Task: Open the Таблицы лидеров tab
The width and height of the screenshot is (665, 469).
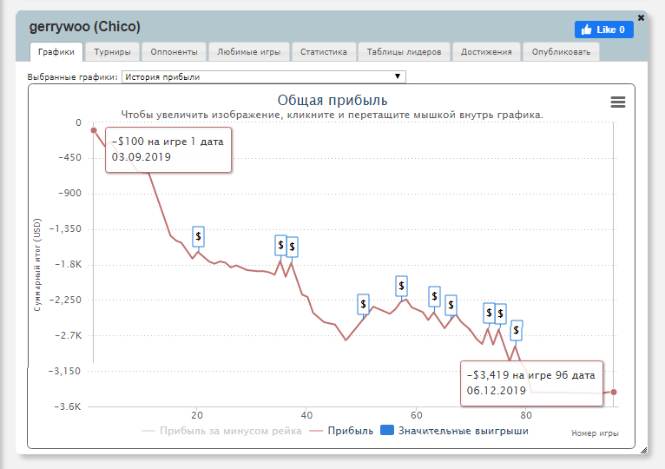Action: [x=404, y=52]
